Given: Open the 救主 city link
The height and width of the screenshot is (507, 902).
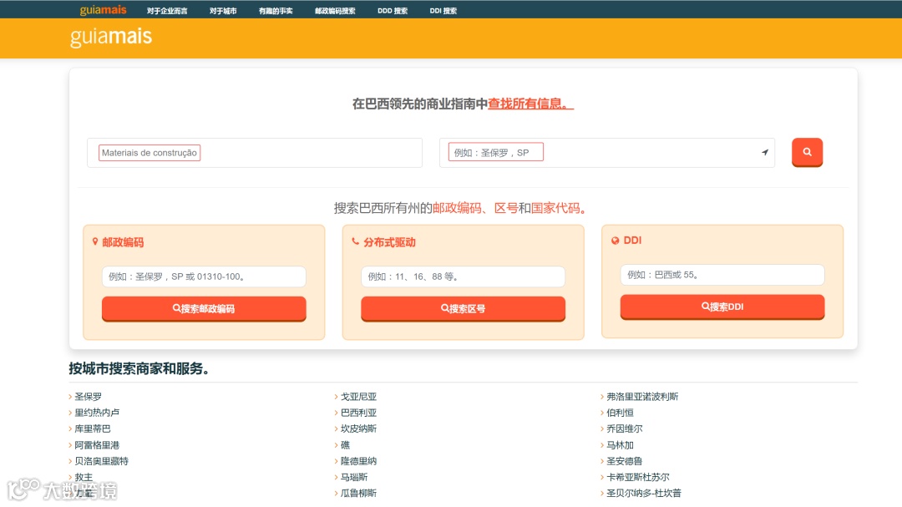Looking at the screenshot, I should (x=84, y=477).
